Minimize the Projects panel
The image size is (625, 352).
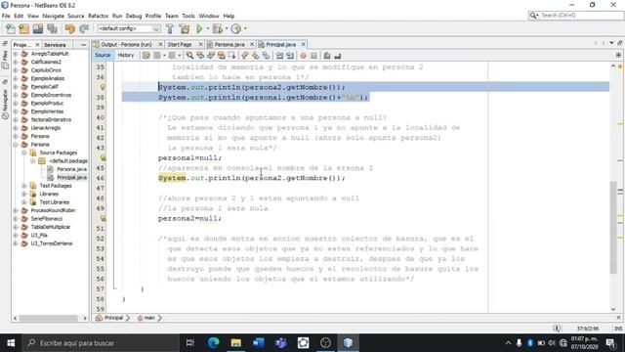pyautogui.click(x=83, y=45)
